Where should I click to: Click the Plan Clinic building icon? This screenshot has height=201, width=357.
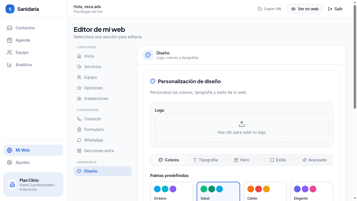pyautogui.click(x=12, y=185)
